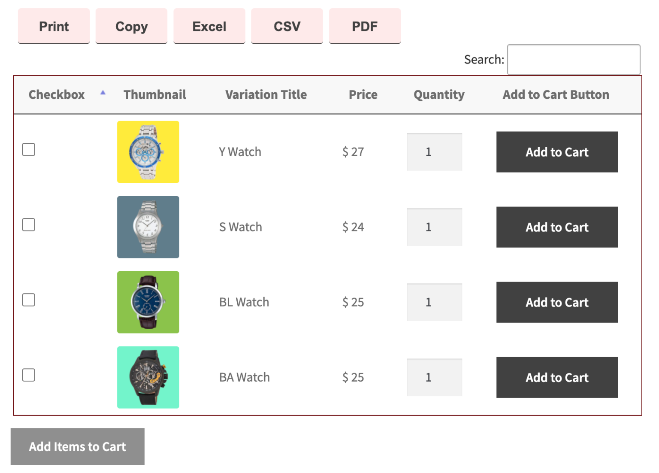Viewport: 659px width, 473px height.
Task: Add Y Watch to cart
Action: point(557,152)
